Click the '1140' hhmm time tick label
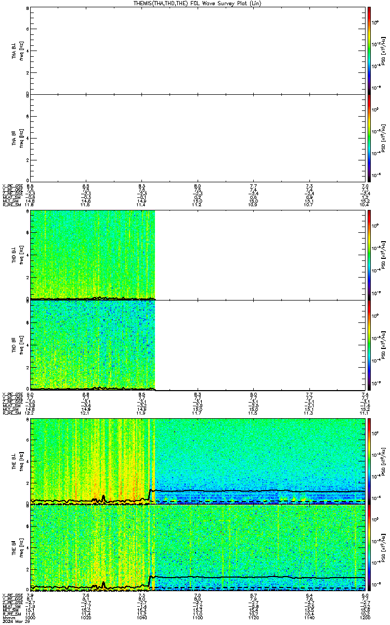 309,618
